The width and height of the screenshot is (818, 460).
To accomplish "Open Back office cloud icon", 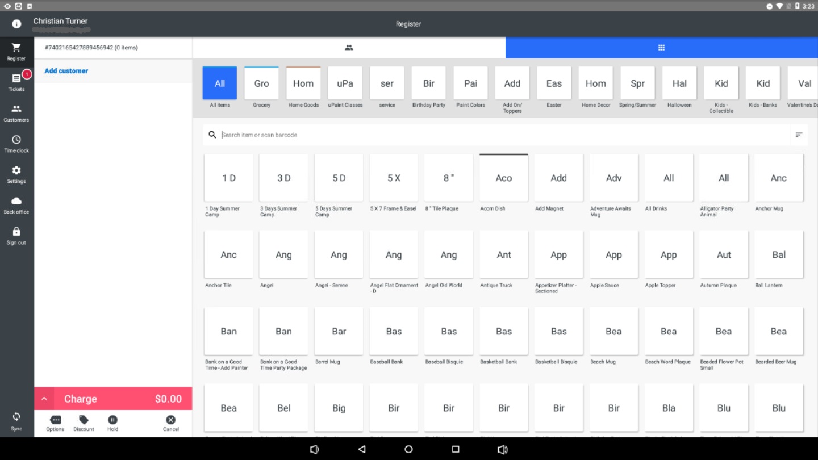I will 16,205.
